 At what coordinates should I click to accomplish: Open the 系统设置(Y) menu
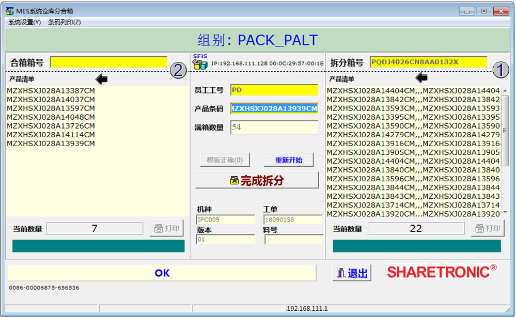[24, 22]
